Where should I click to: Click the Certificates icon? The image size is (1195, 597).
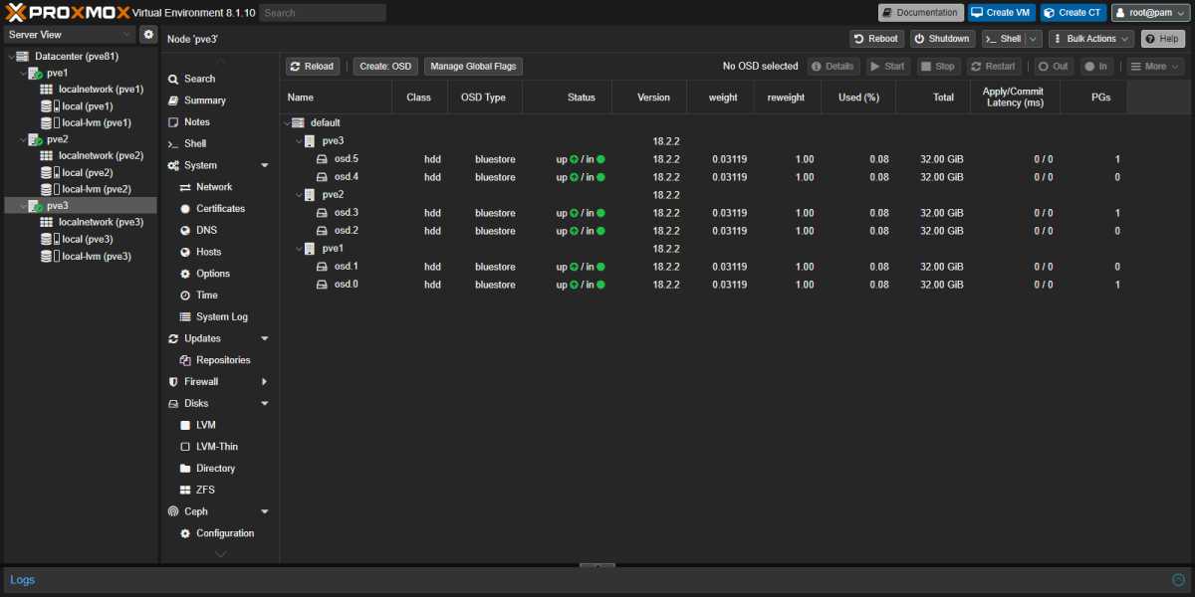(x=185, y=209)
